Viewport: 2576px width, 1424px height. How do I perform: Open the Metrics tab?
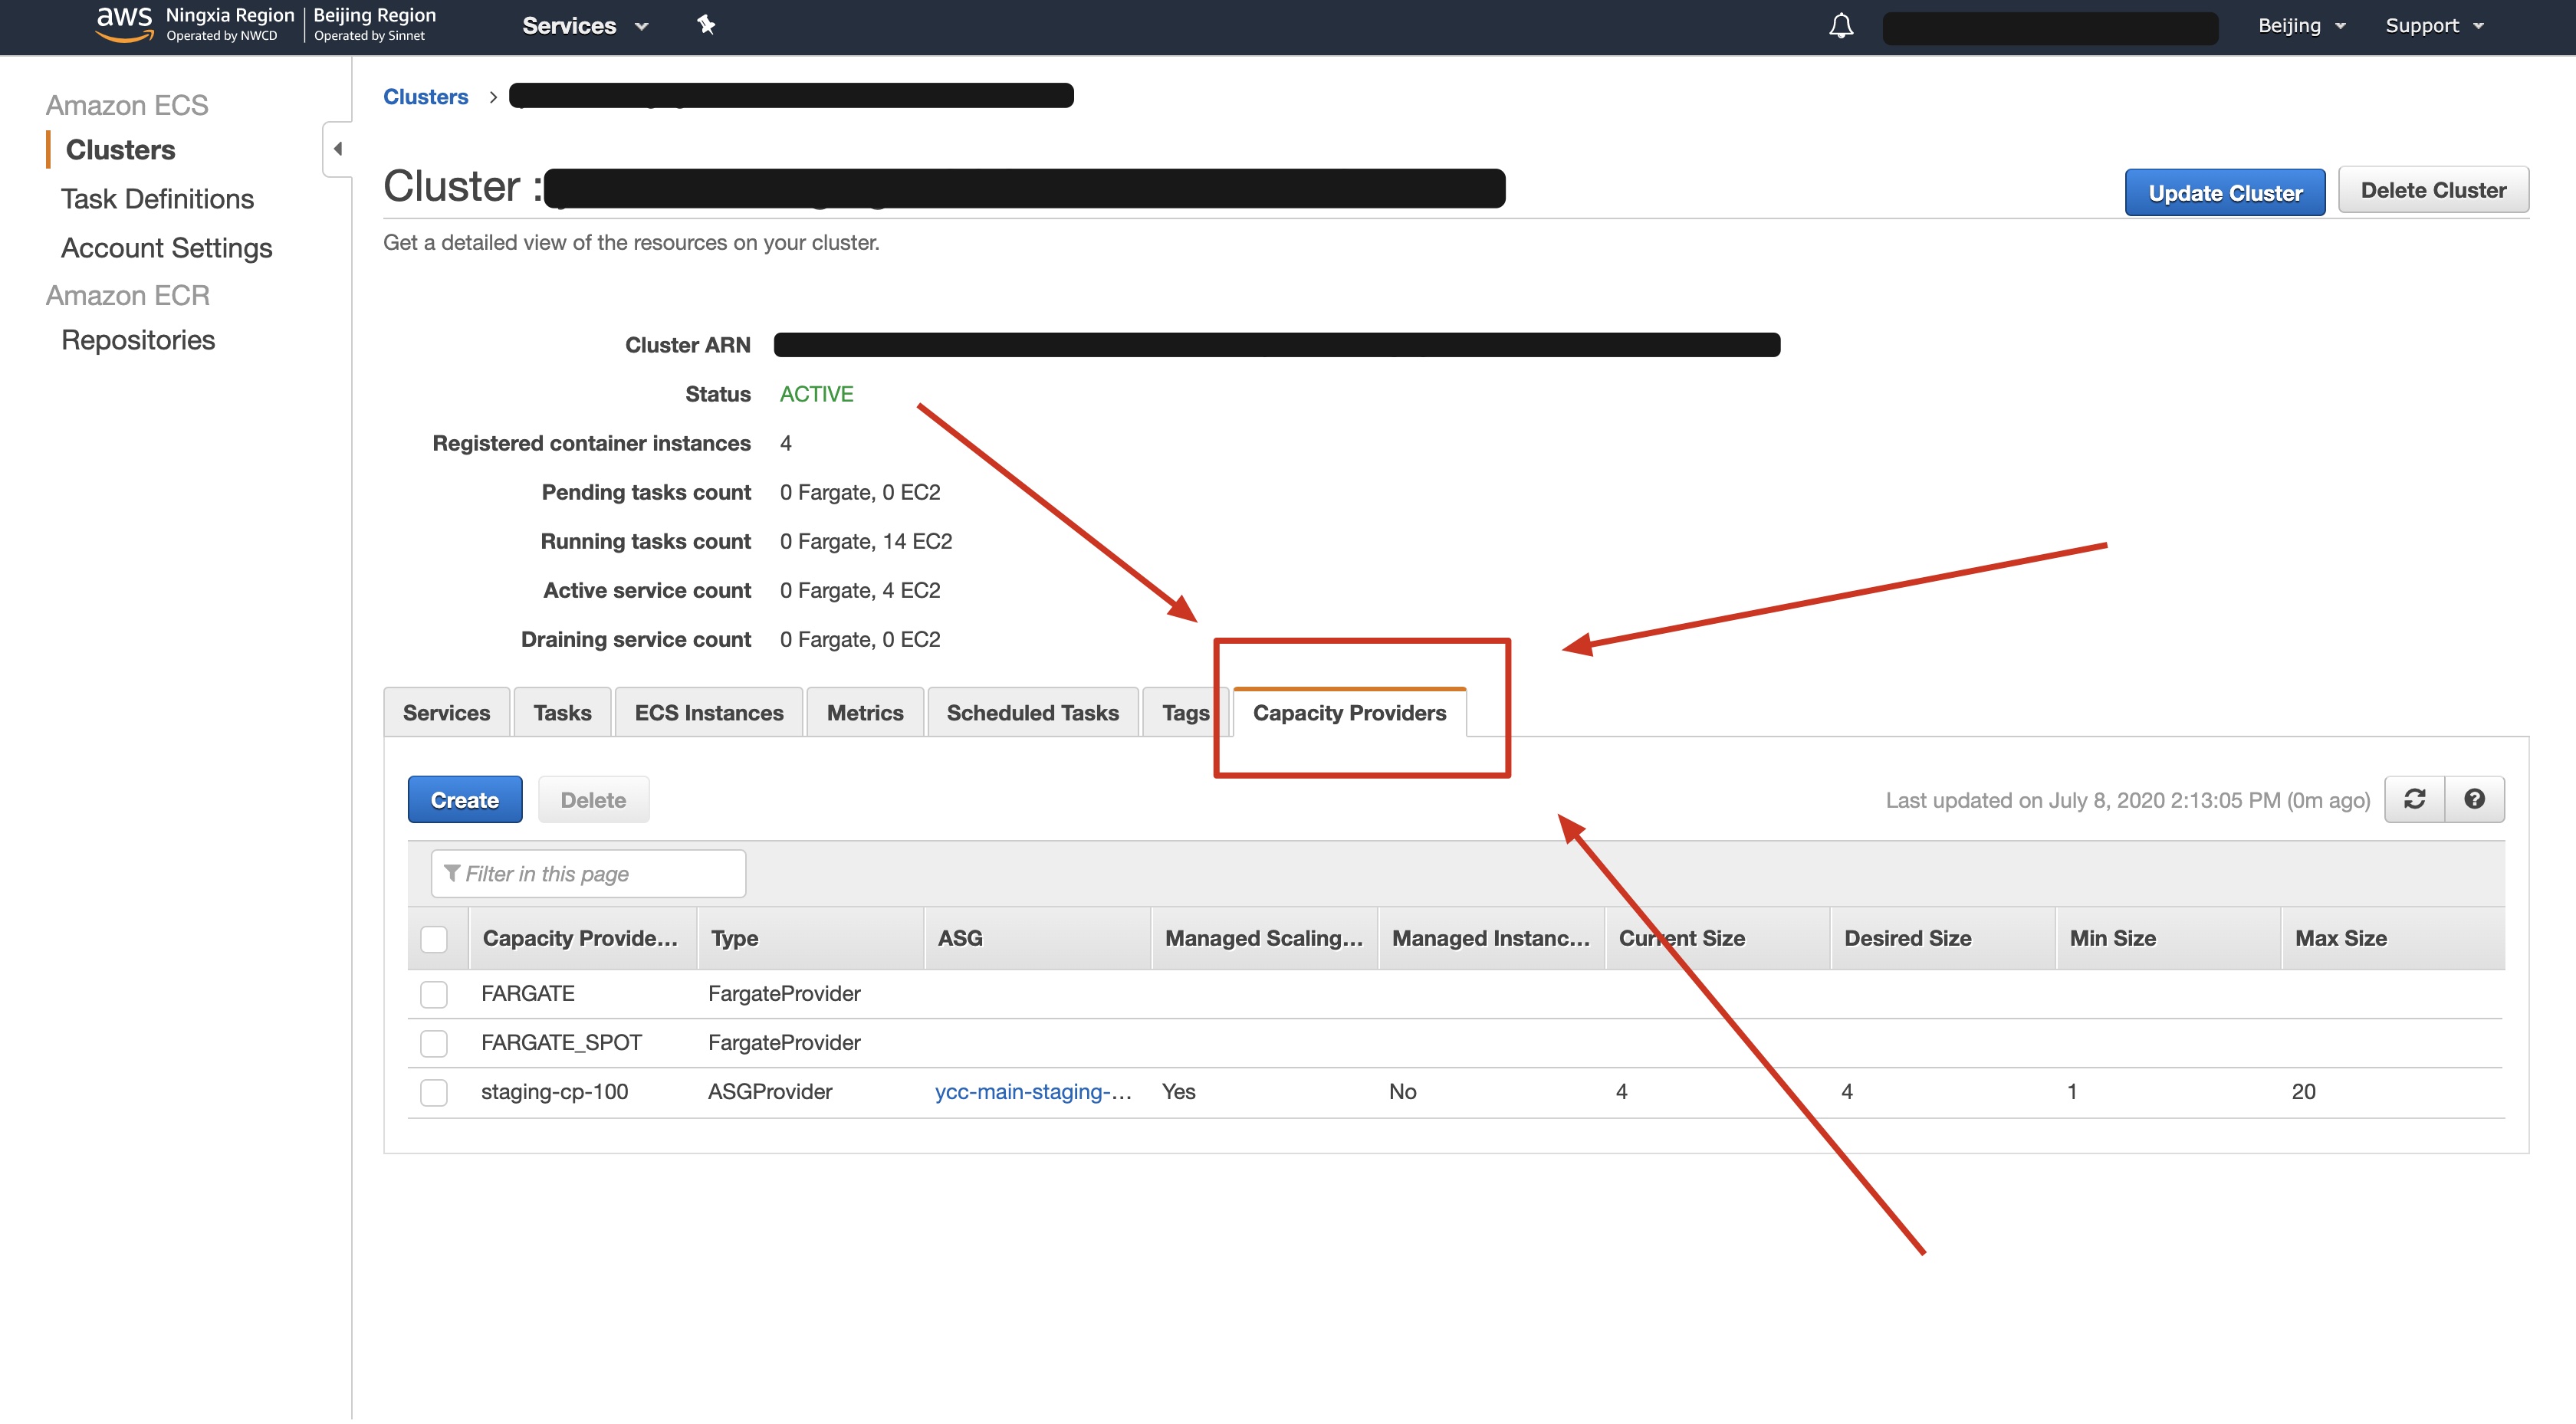tap(864, 712)
